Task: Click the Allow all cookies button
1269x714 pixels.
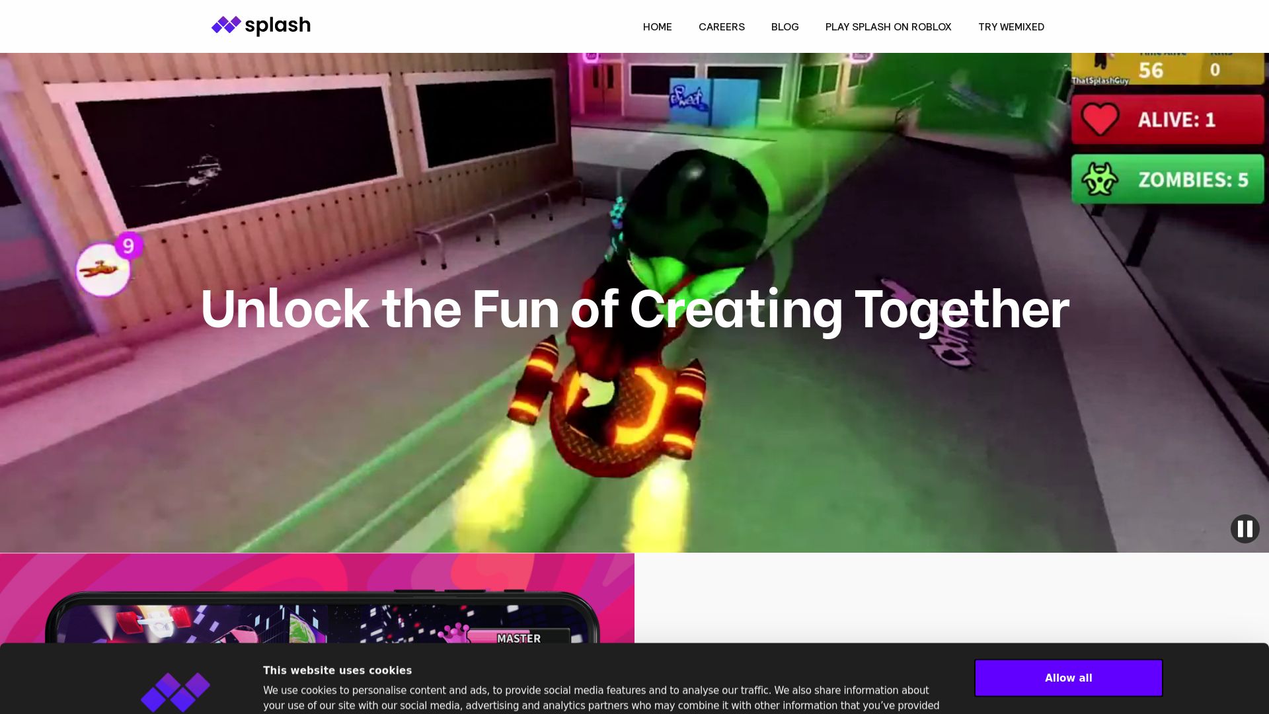Action: click(1067, 678)
